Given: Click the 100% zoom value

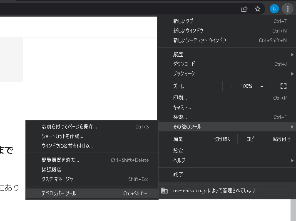Looking at the screenshot, I should pyautogui.click(x=246, y=86).
